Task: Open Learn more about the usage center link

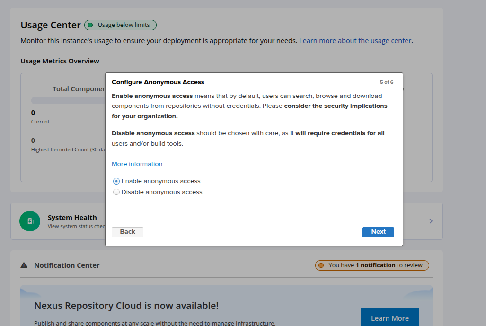Action: 355,41
